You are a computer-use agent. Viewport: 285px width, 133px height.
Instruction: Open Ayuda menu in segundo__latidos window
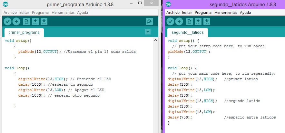coord(245,13)
